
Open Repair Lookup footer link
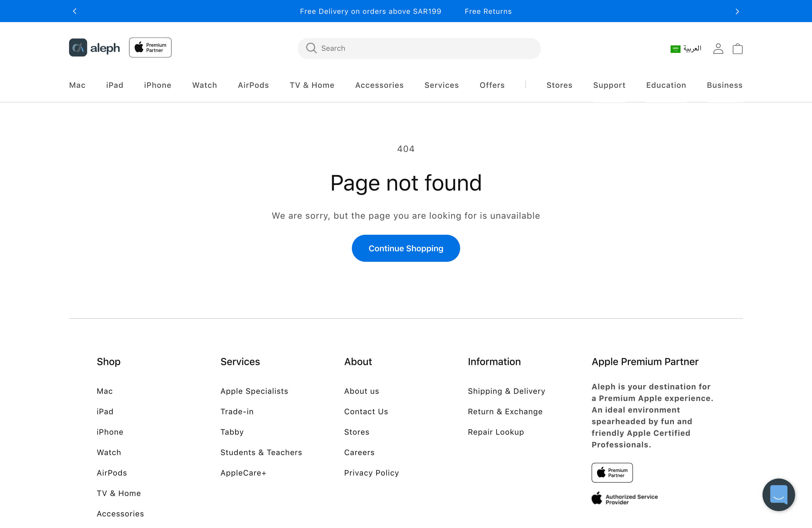[496, 432]
